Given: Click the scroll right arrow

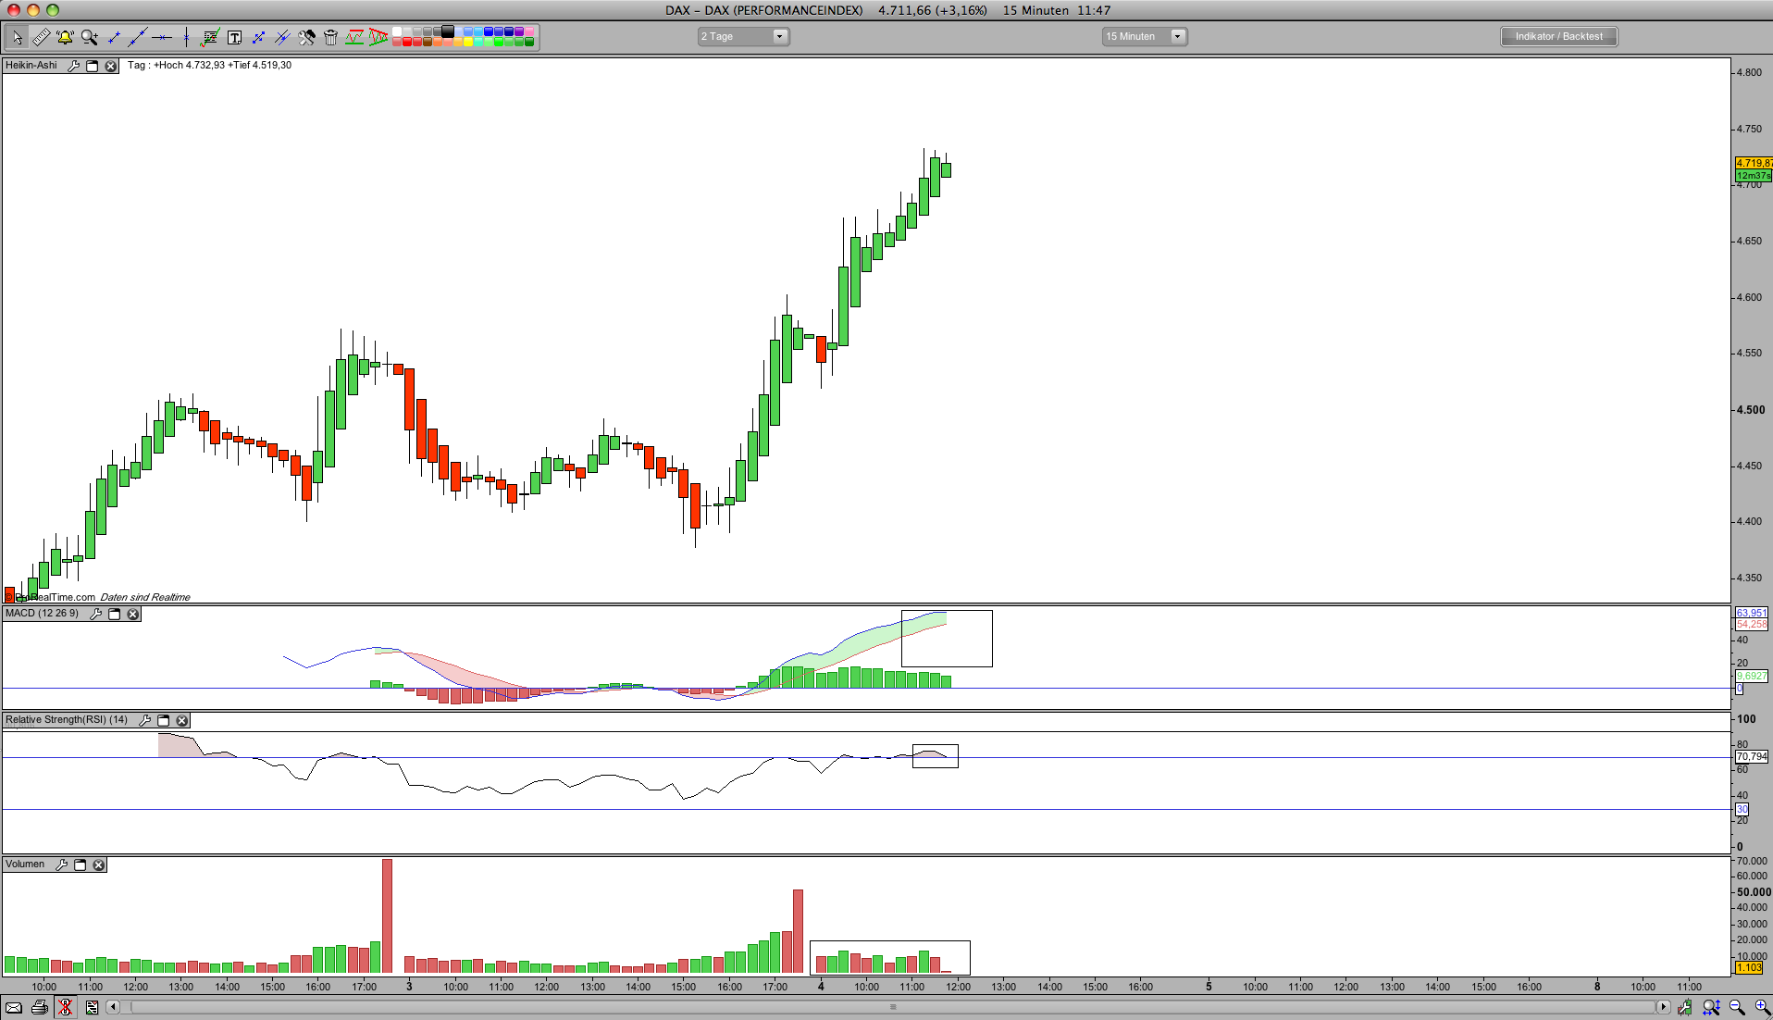Looking at the screenshot, I should click(x=1663, y=1007).
